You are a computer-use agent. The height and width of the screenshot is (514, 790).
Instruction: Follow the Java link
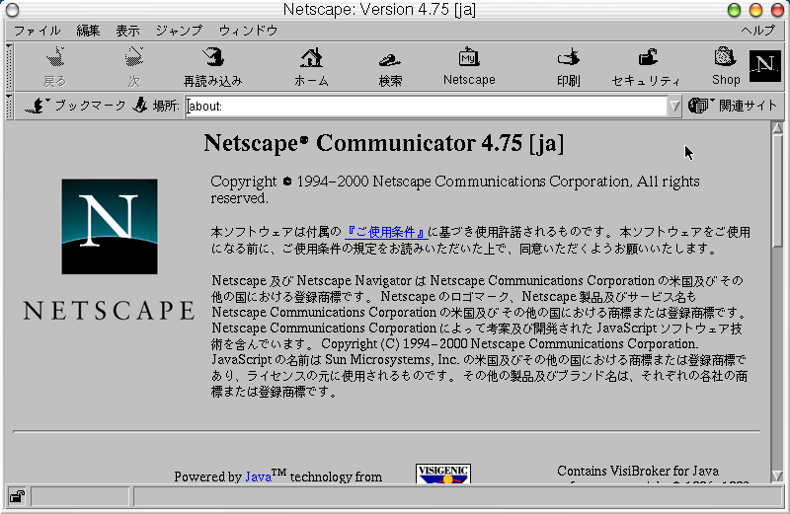[x=259, y=477]
